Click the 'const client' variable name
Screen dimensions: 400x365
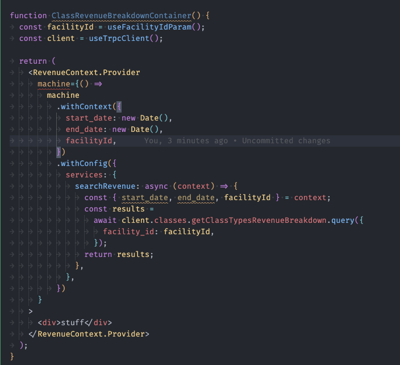click(61, 38)
